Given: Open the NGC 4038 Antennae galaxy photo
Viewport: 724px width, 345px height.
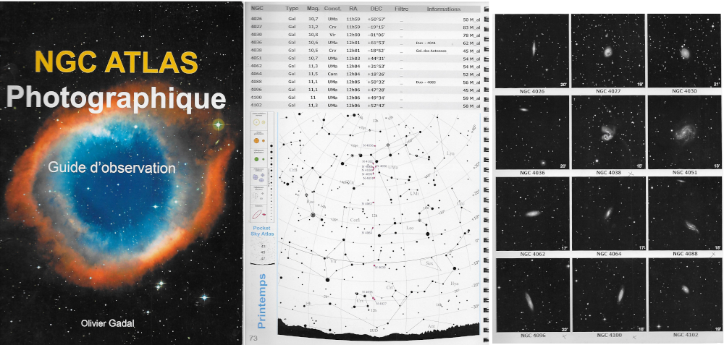Looking at the screenshot, I should click(607, 132).
